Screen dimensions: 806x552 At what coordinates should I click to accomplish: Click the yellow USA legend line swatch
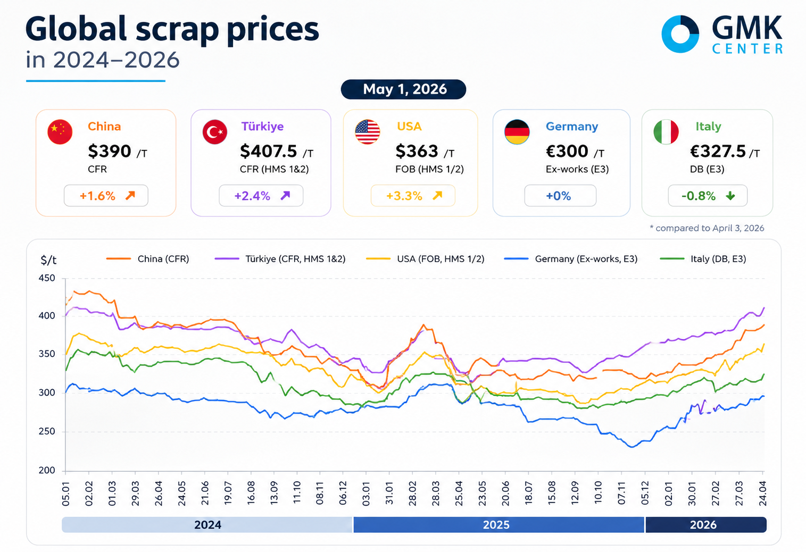click(x=378, y=259)
